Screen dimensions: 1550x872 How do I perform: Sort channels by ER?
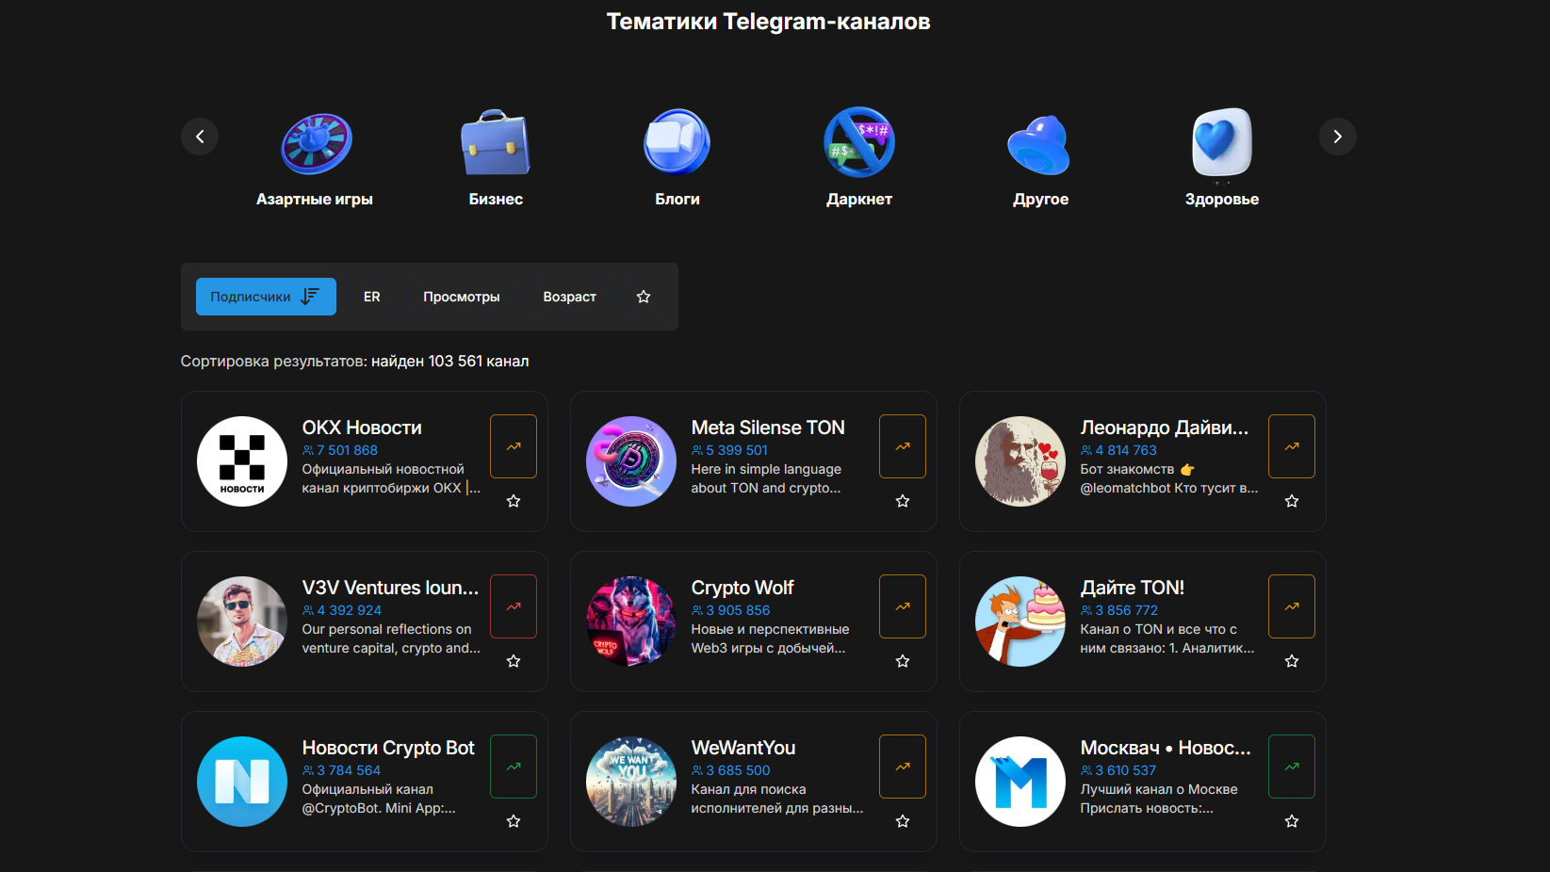372,297
